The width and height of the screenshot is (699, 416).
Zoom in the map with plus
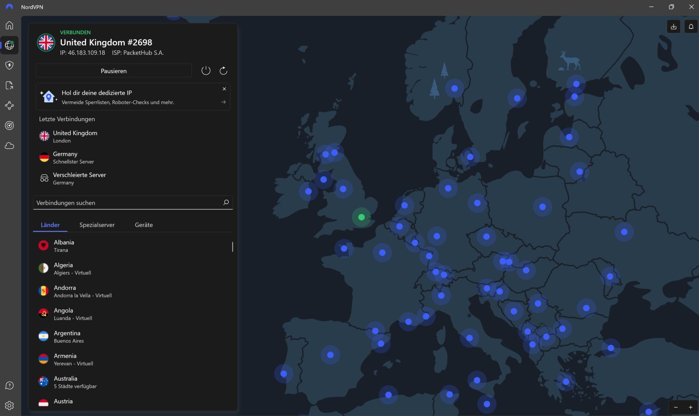point(690,407)
